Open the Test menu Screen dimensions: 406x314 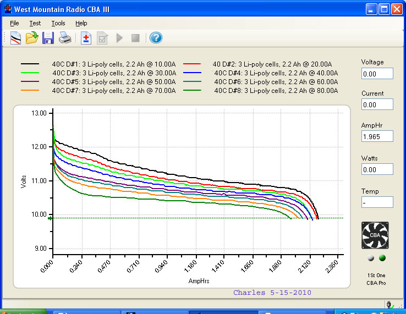(x=35, y=23)
